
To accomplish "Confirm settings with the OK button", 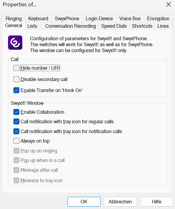I will coord(84,202).
